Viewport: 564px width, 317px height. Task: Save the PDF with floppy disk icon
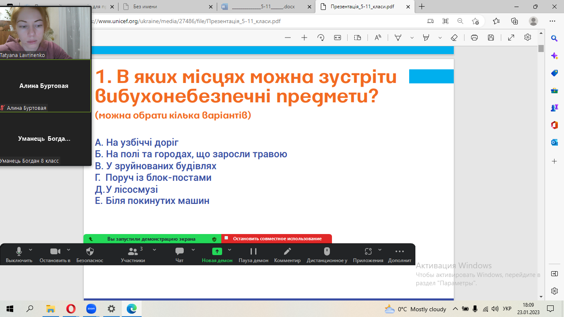491,38
